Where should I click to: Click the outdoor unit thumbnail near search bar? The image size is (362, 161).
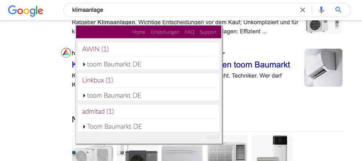tap(323, 27)
